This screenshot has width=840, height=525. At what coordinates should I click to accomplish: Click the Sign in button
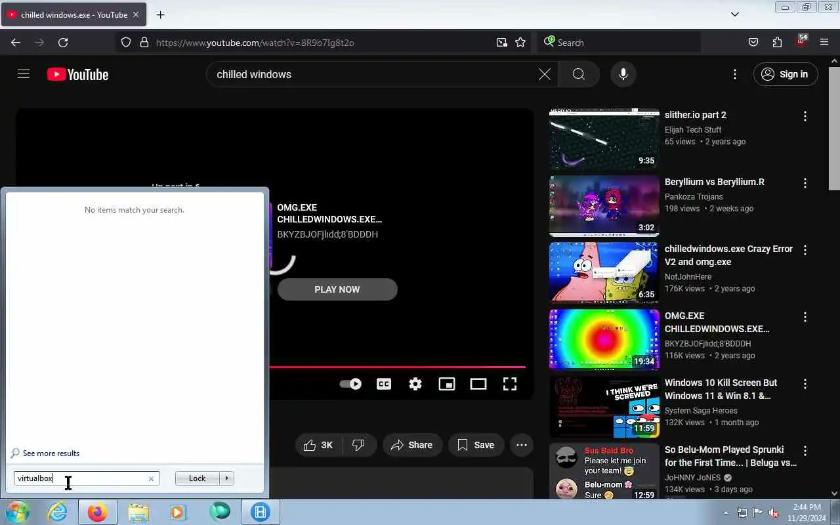pos(786,74)
